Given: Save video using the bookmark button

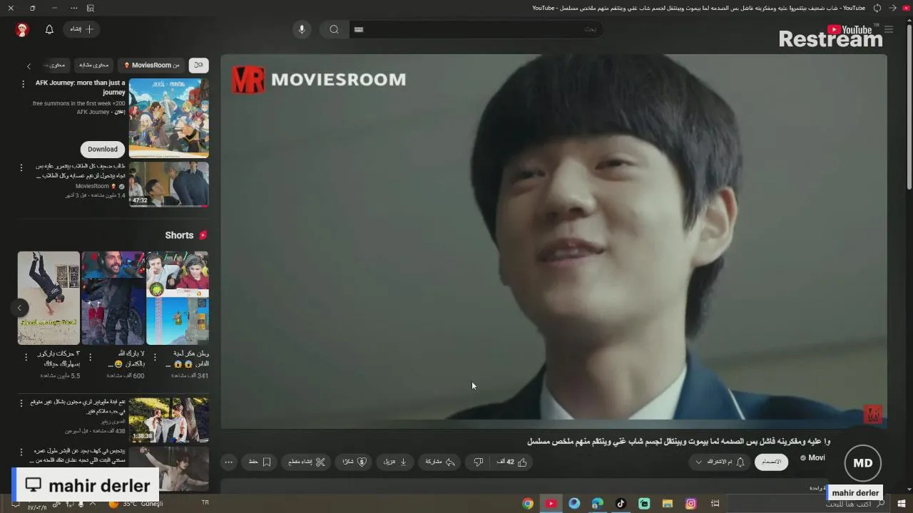Looking at the screenshot, I should point(260,462).
